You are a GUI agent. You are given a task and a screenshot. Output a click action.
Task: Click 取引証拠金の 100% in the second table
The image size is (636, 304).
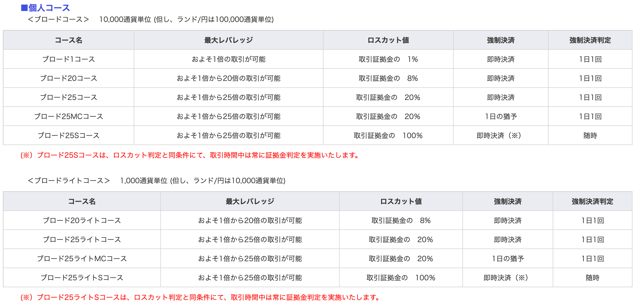click(401, 278)
